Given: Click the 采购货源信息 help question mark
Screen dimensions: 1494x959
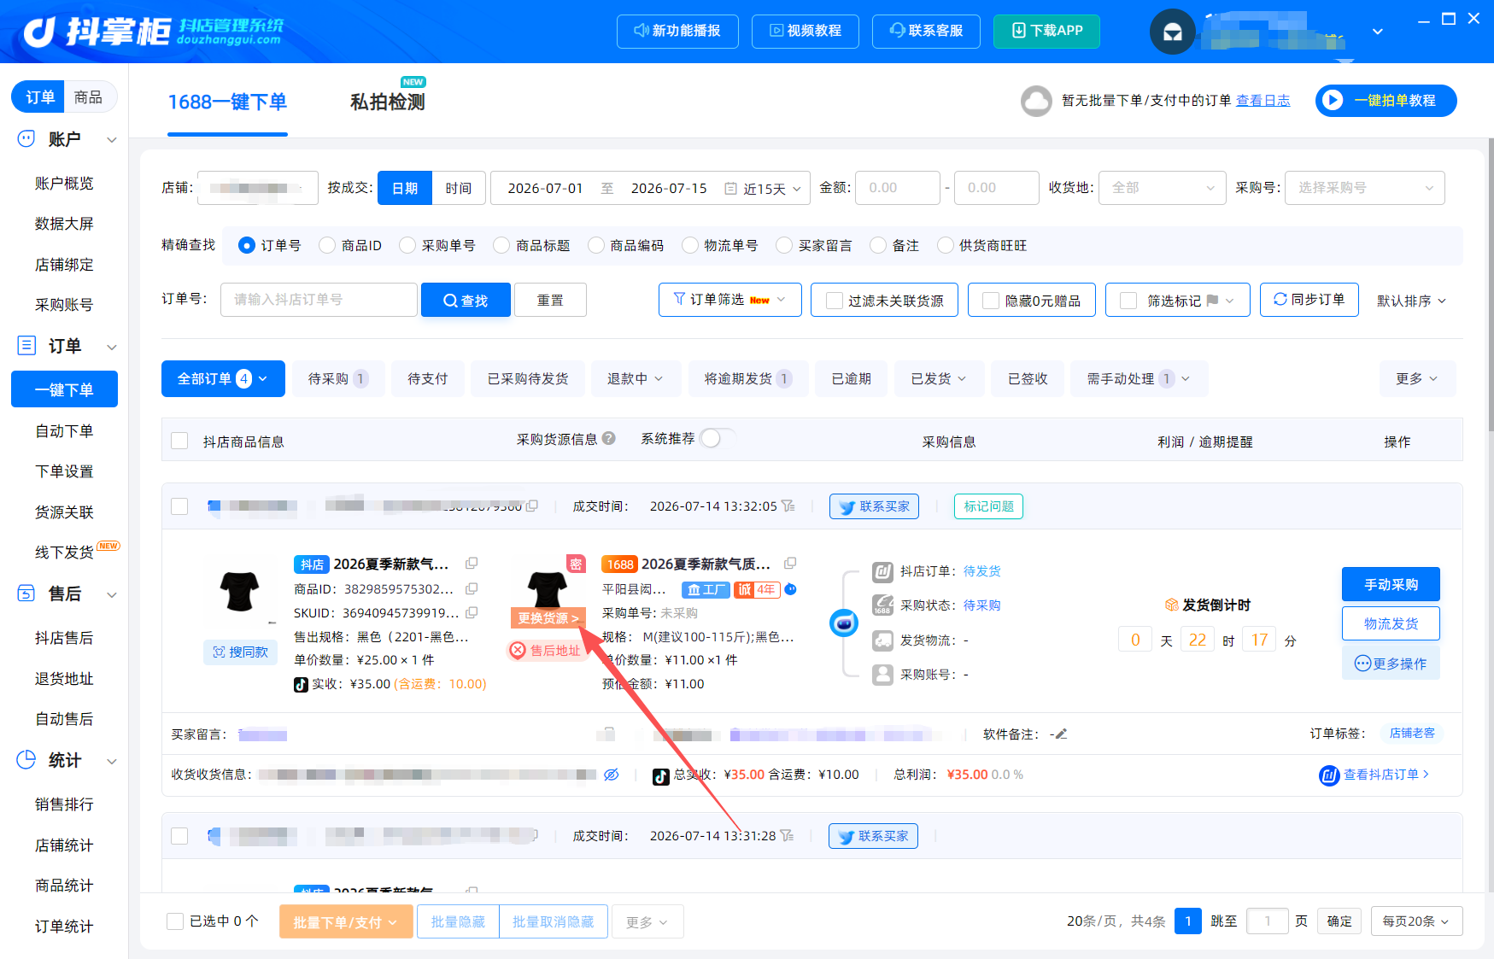Looking at the screenshot, I should pyautogui.click(x=608, y=438).
